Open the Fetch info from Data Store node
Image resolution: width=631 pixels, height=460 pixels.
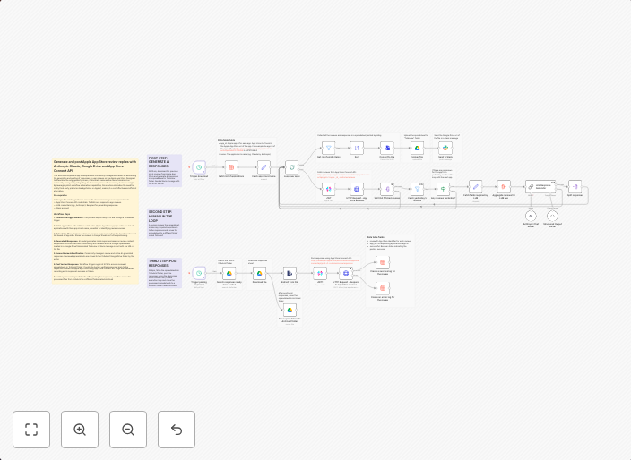231,167
